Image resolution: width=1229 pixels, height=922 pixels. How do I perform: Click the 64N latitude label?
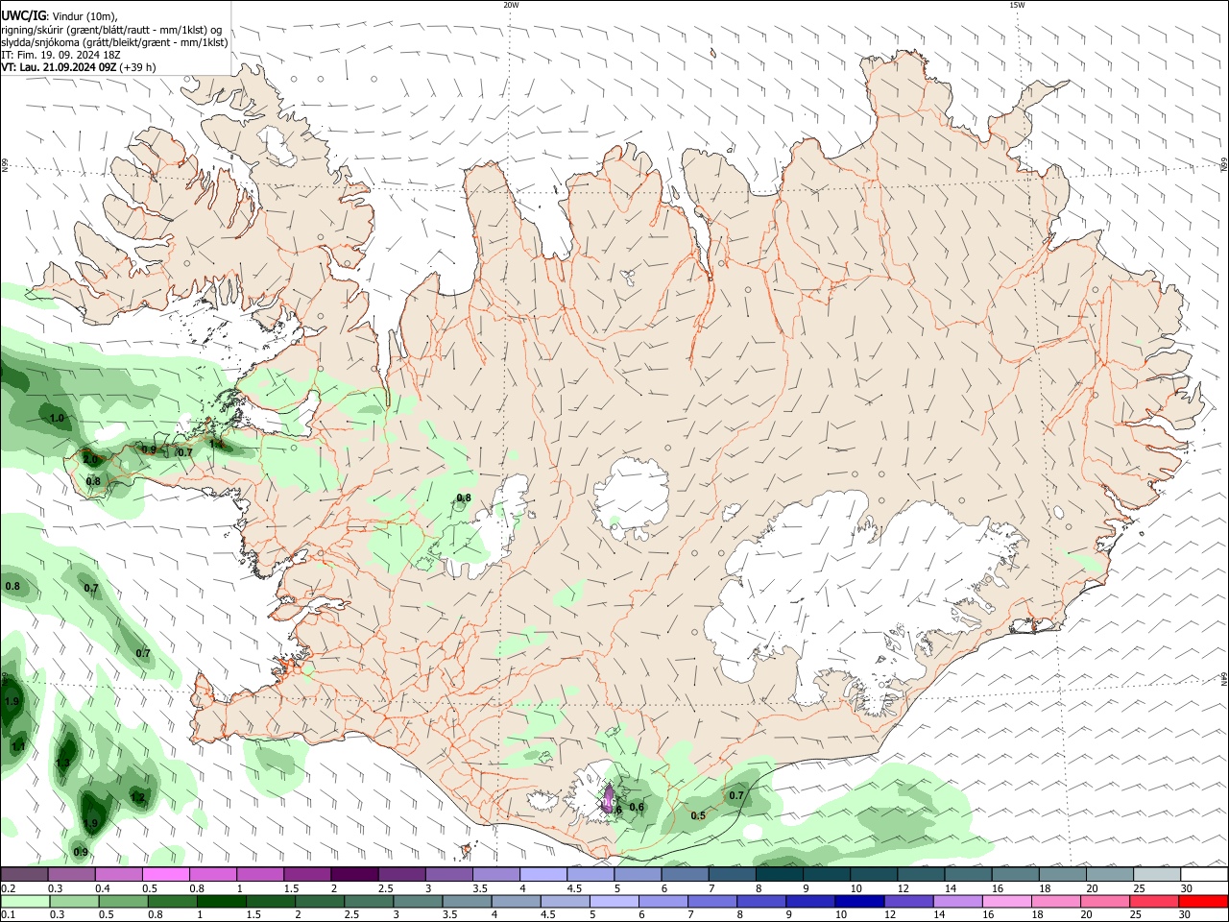(1224, 679)
